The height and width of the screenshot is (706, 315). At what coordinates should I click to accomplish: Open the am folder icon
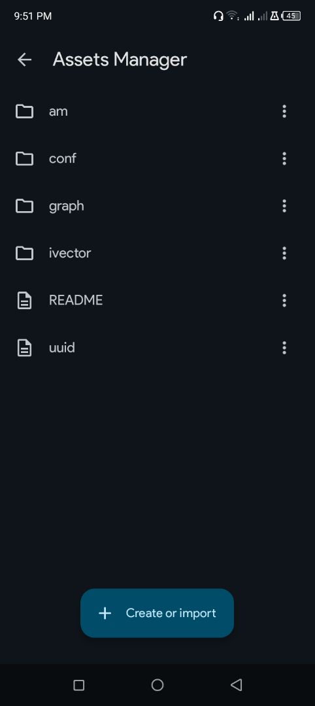[x=24, y=111]
